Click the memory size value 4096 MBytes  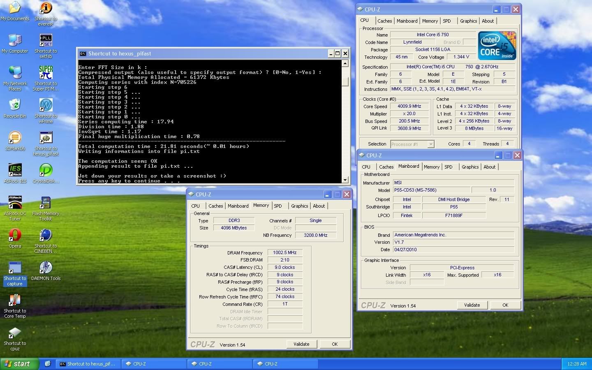(x=234, y=228)
